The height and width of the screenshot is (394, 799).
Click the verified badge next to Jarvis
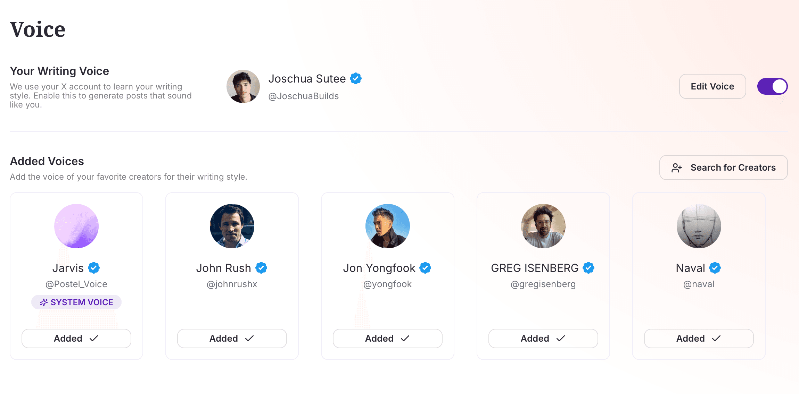[x=94, y=268]
